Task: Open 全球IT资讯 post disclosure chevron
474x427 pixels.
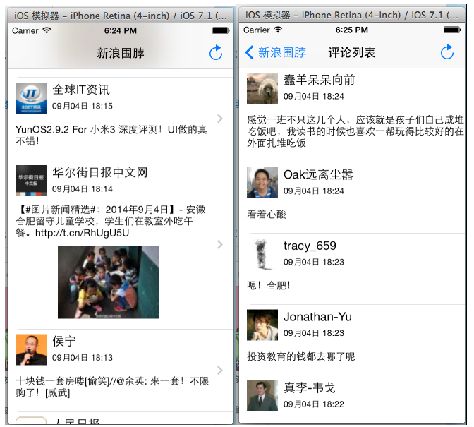Action: click(x=220, y=119)
